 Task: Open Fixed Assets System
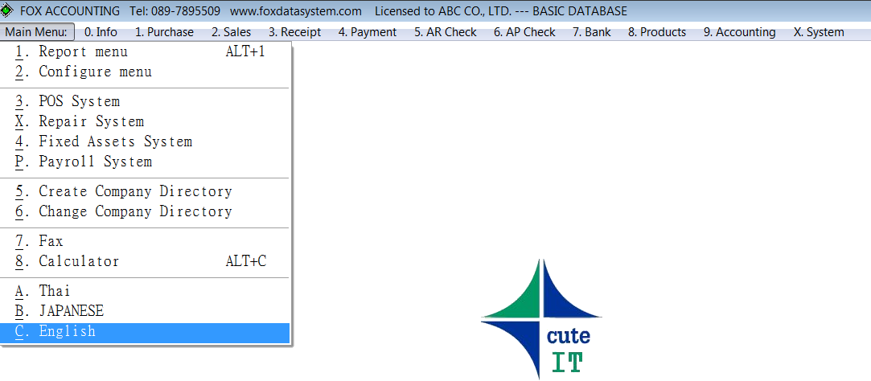[145, 141]
